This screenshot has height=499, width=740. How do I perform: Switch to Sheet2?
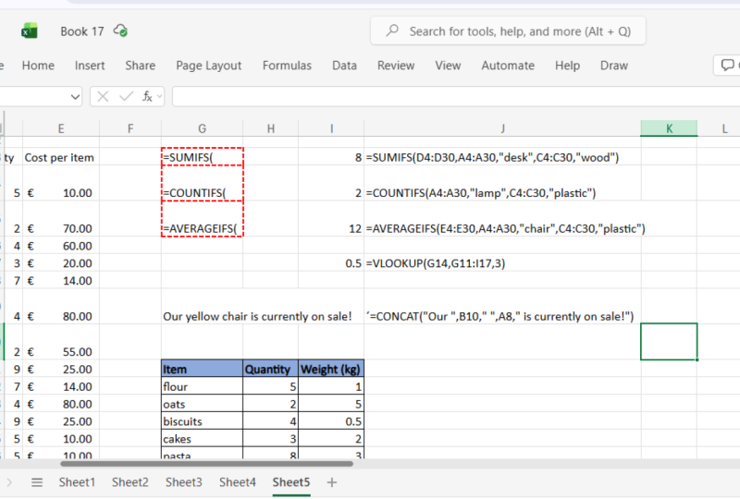130,482
